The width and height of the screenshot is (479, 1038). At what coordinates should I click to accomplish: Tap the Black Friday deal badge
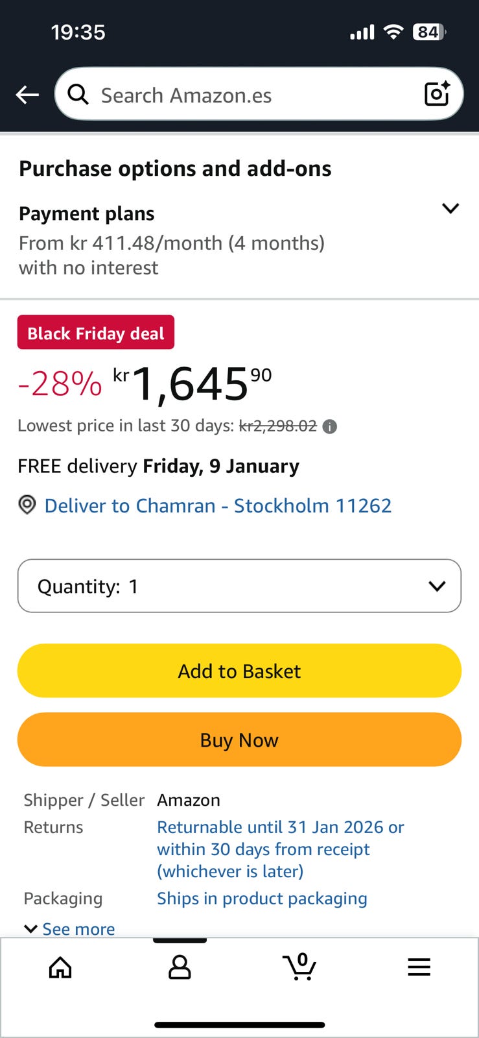click(x=96, y=333)
